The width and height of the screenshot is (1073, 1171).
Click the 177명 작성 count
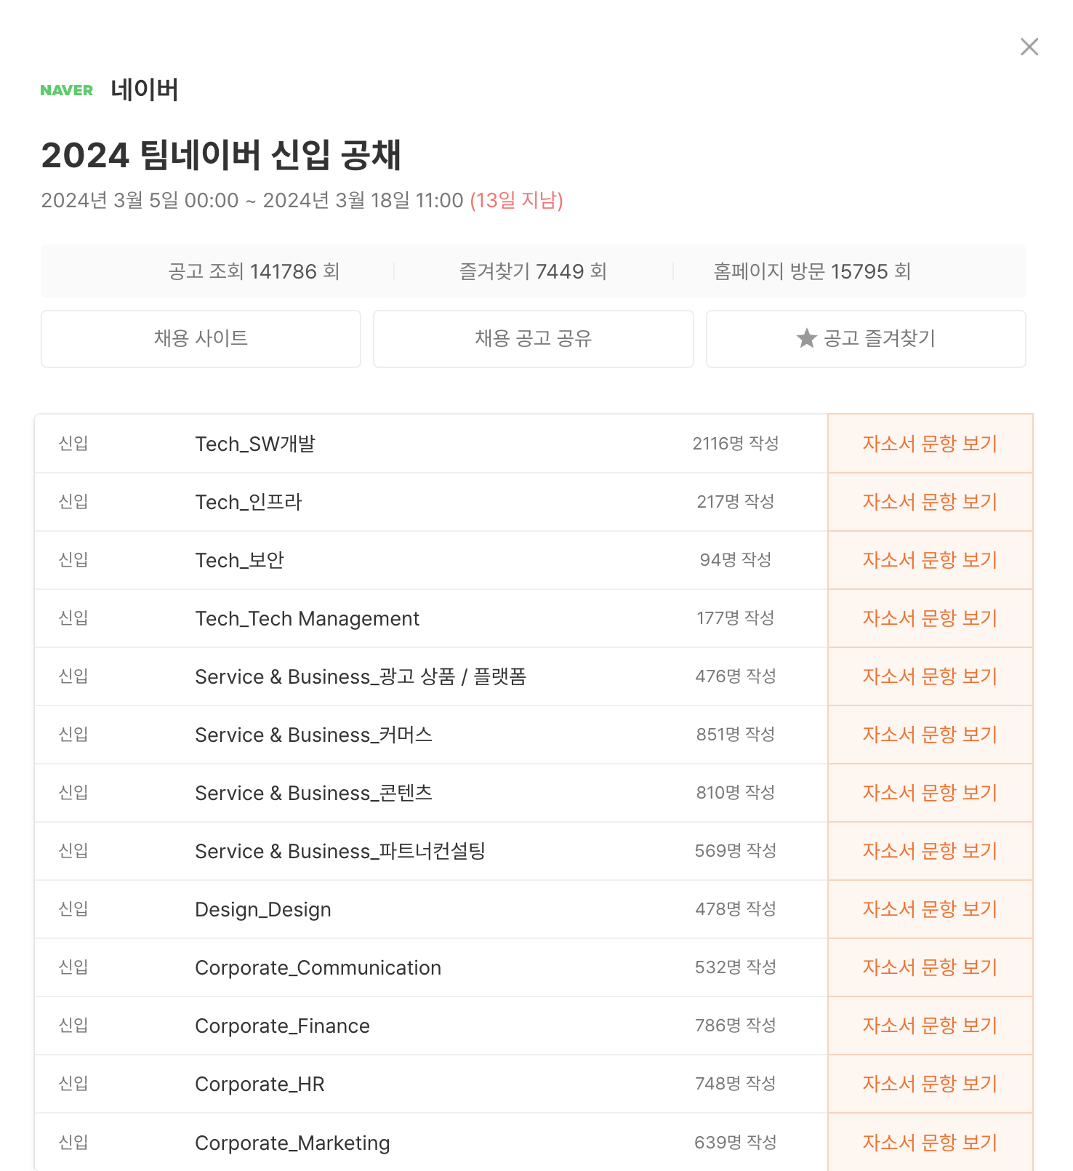(736, 618)
